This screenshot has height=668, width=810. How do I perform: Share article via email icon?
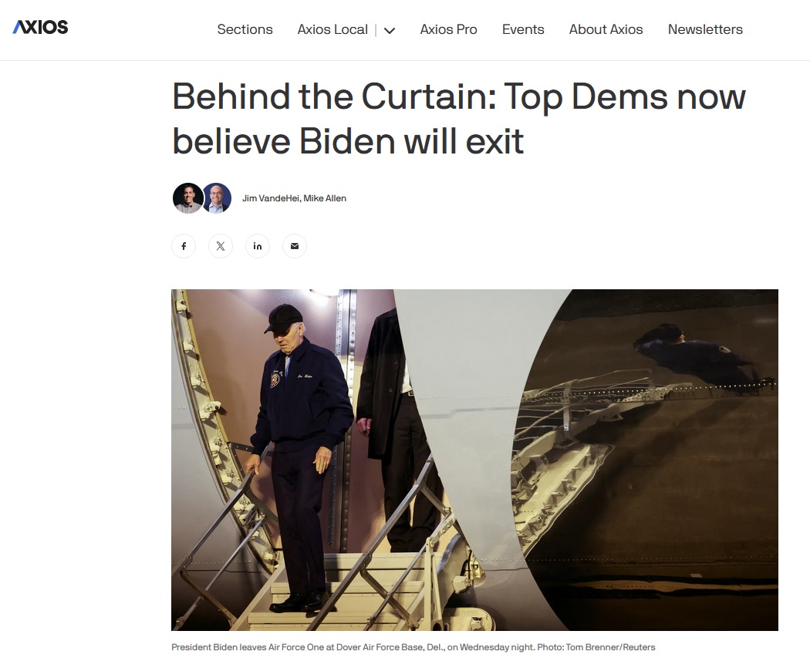click(x=295, y=246)
